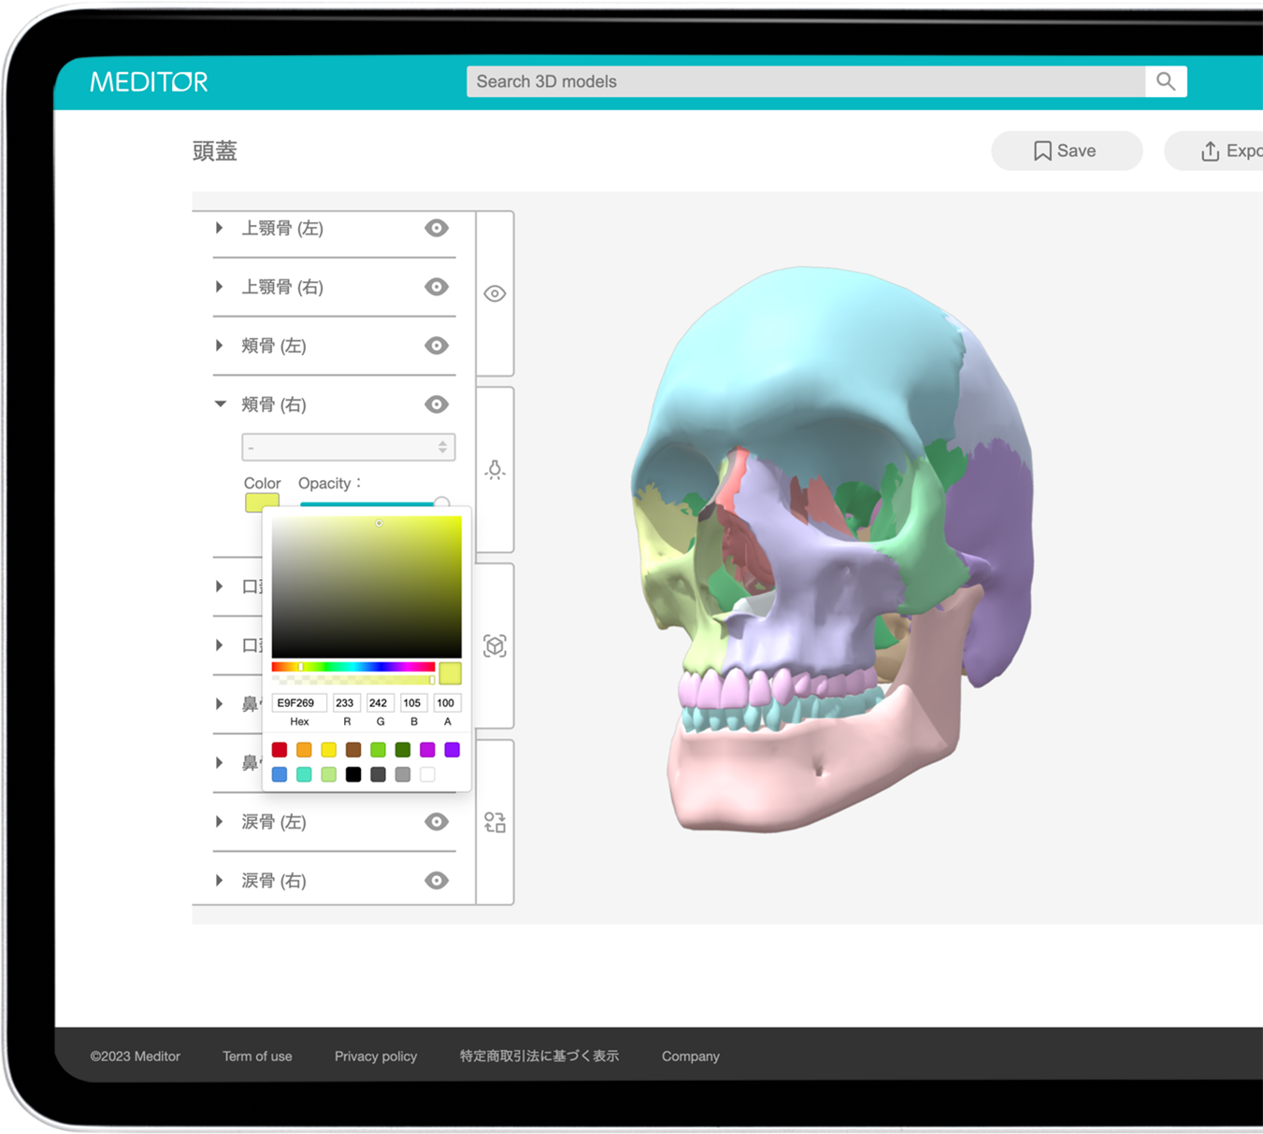Select the 3D cube view icon
The height and width of the screenshot is (1134, 1263).
click(x=495, y=645)
